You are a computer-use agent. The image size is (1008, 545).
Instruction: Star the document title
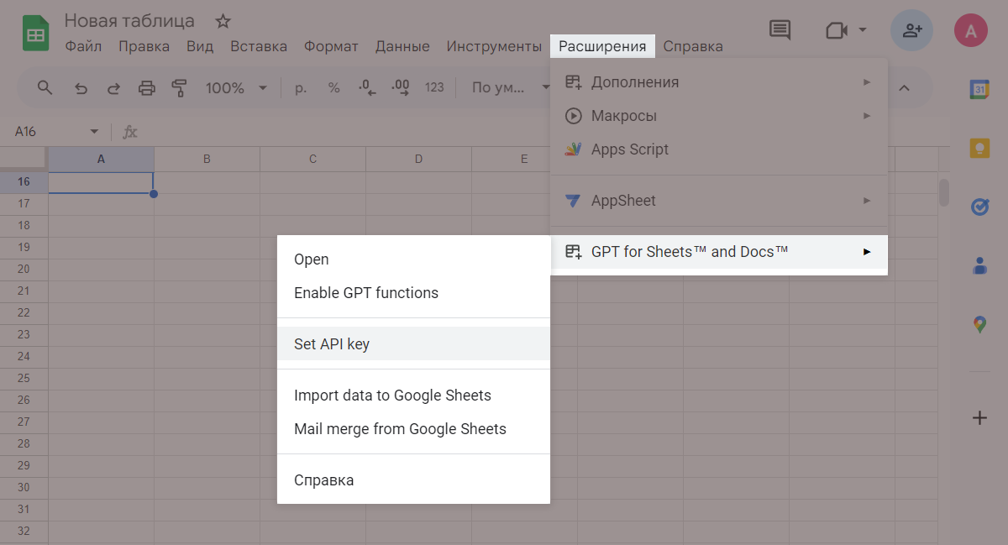223,21
